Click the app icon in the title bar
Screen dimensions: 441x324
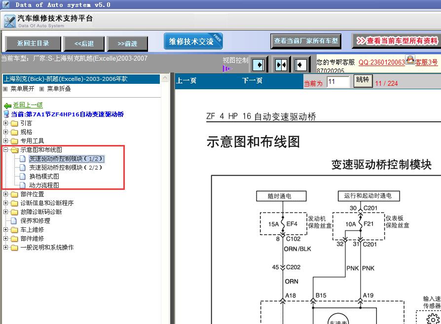pos(5,4)
